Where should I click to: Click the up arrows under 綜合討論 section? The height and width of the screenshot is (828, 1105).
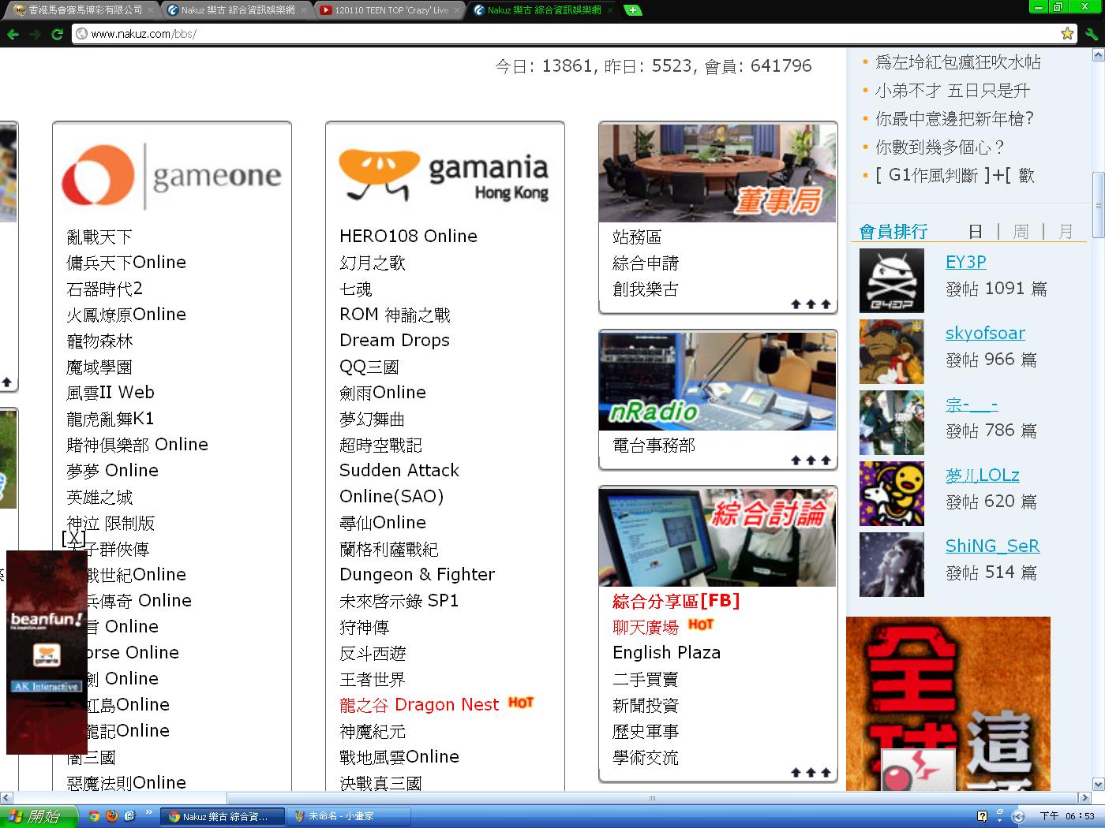(811, 773)
